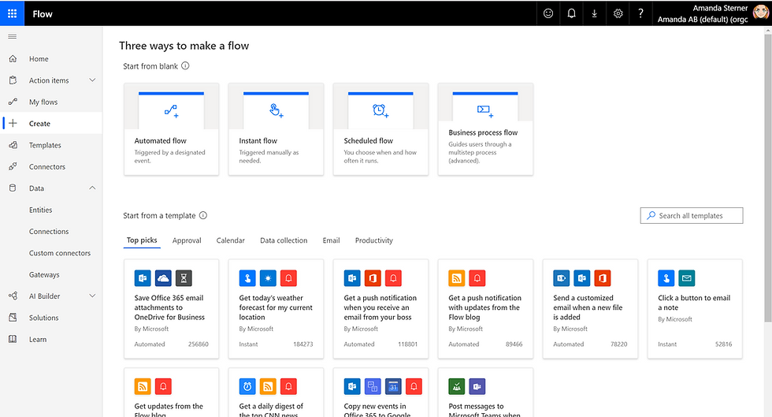Click the Home house icon
Image resolution: width=772 pixels, height=417 pixels.
pos(13,58)
